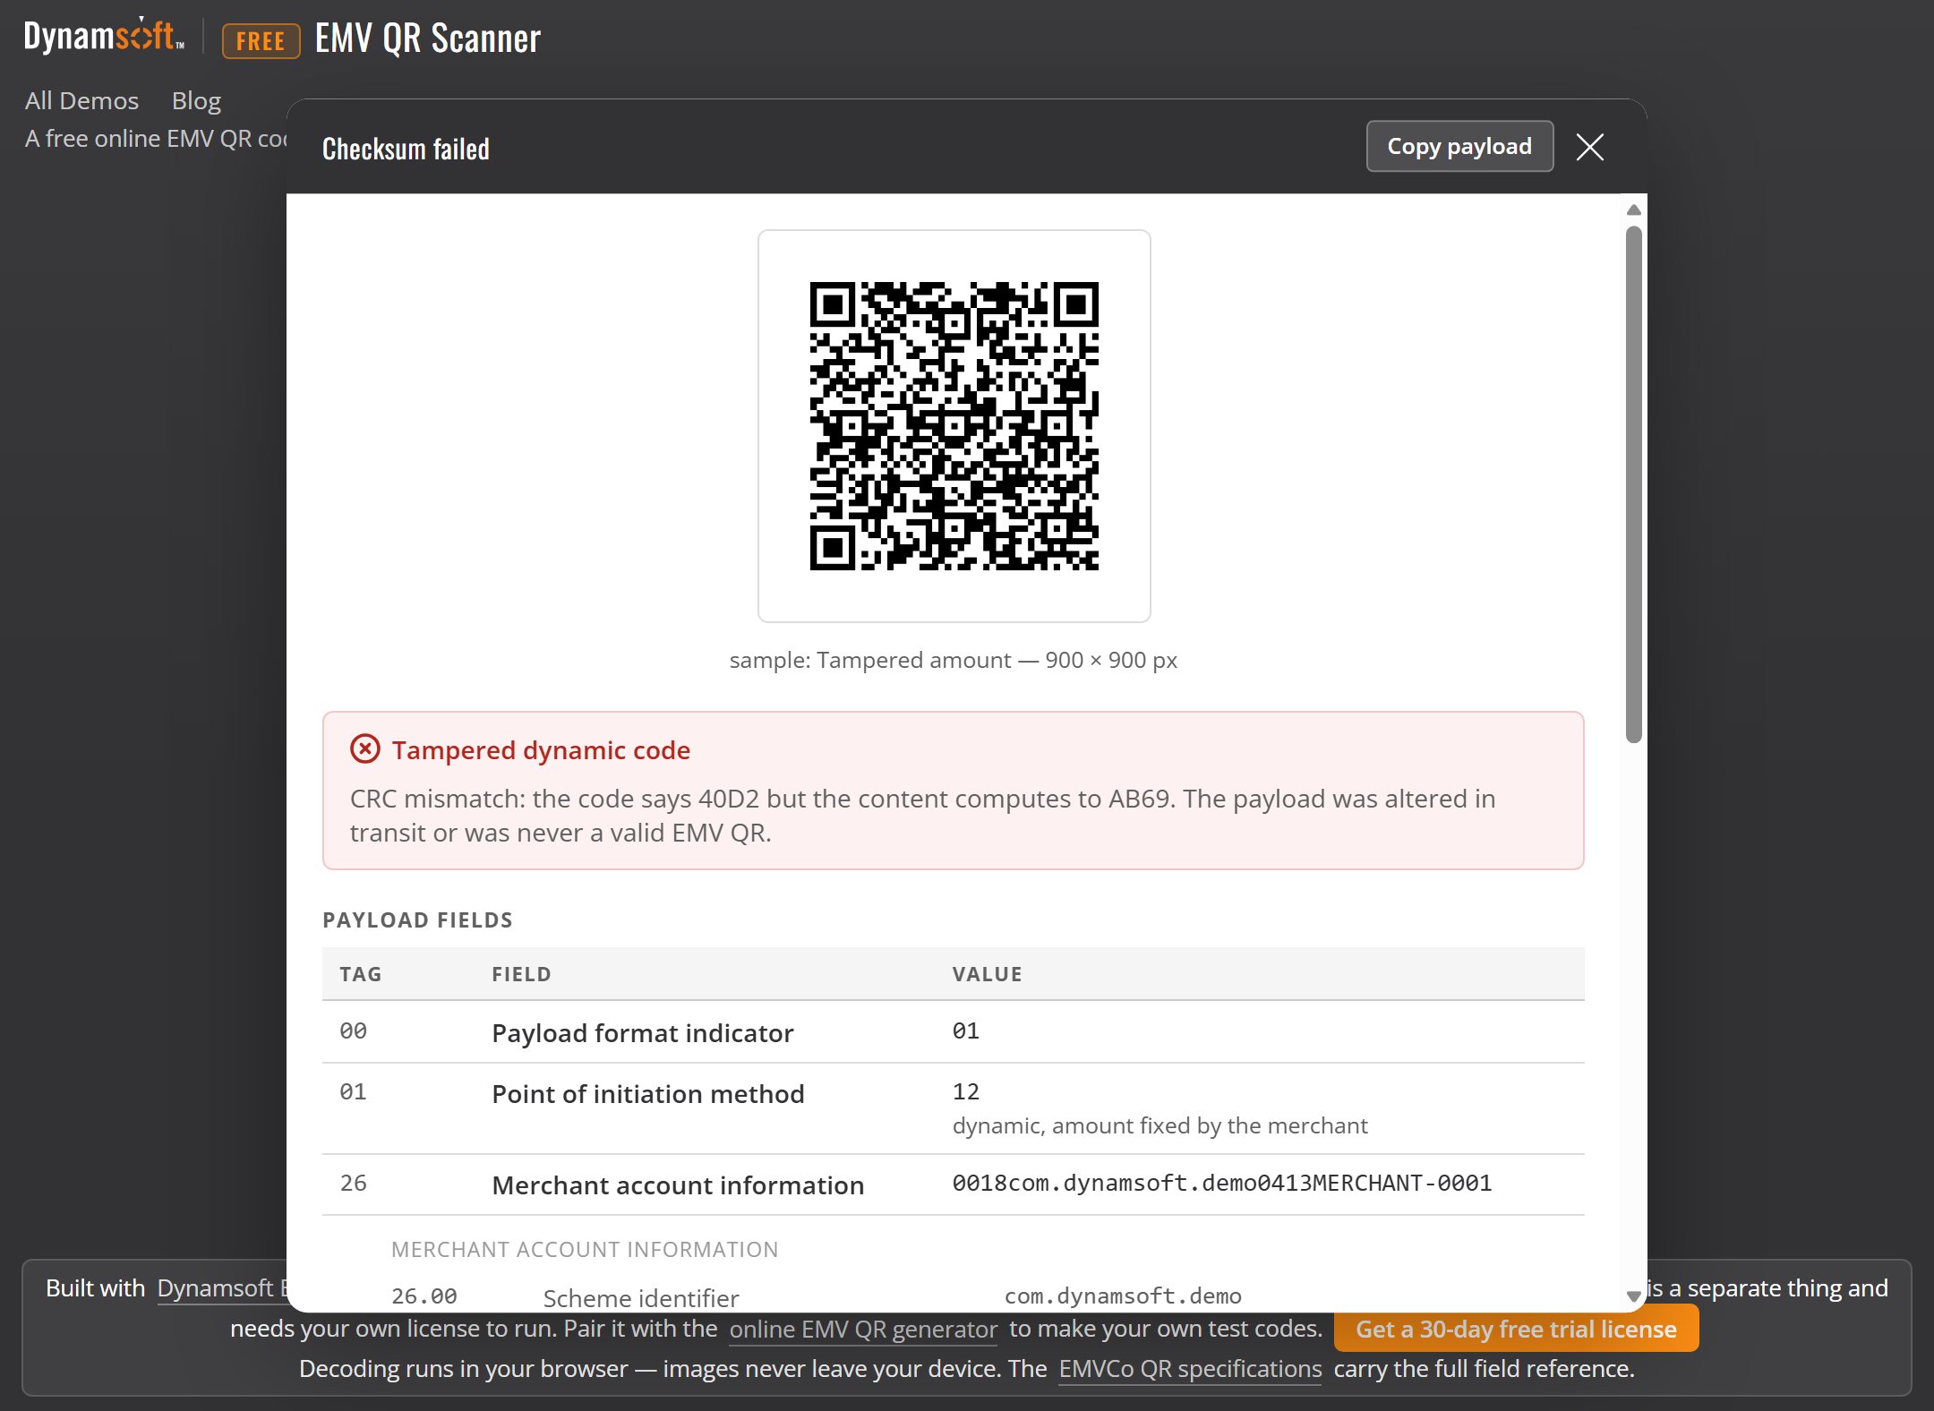The height and width of the screenshot is (1411, 1934).
Task: Click the Dynamsoft logo
Action: (x=104, y=36)
